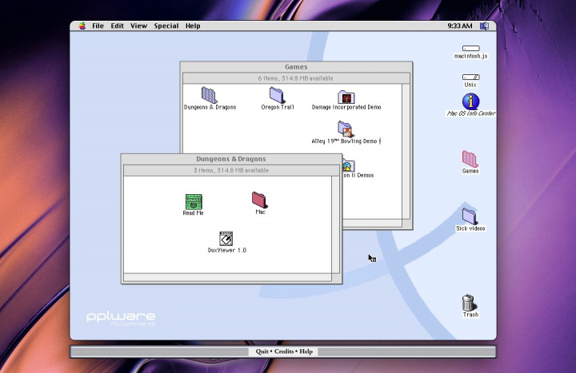
Task: Click the Credits link in bottom bar
Action: click(284, 351)
